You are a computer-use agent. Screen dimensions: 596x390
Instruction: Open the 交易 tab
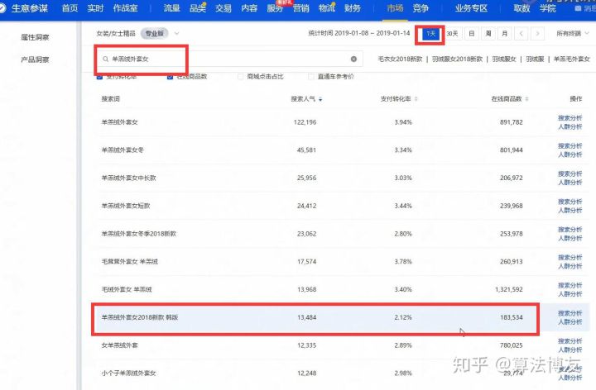click(223, 8)
